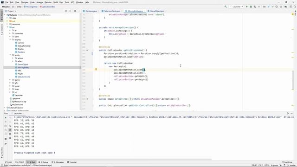Screen dimensions: 297x167
Task: Run Launcher with coverage icon
Action: point(255,6)
